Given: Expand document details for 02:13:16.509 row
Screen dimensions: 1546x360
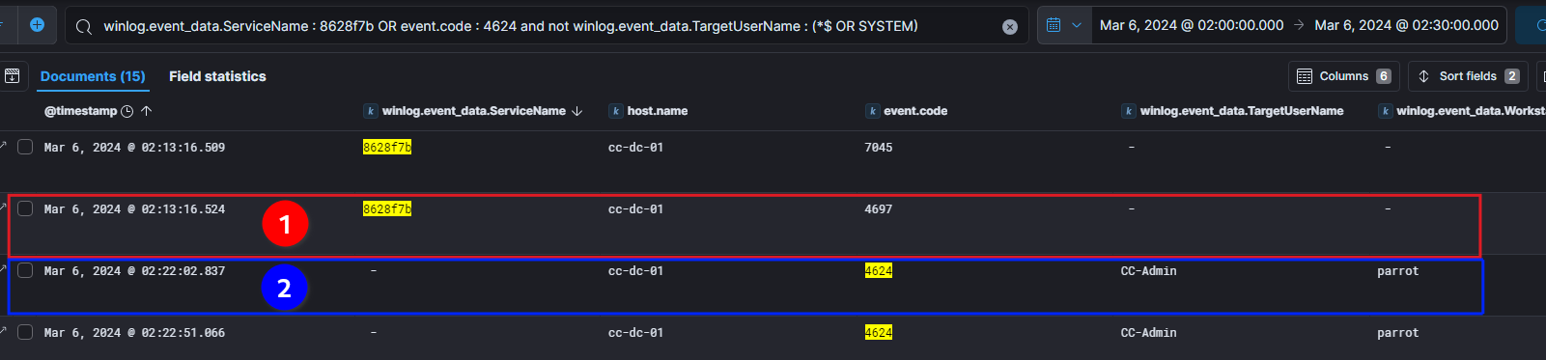Looking at the screenshot, I should click(x=3, y=145).
